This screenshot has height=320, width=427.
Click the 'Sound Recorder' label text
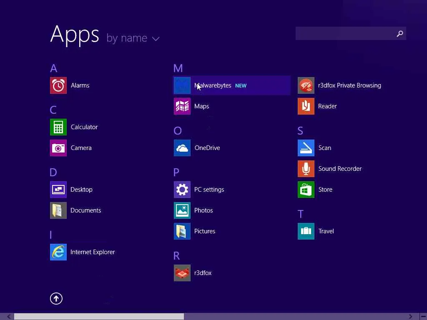(340, 169)
